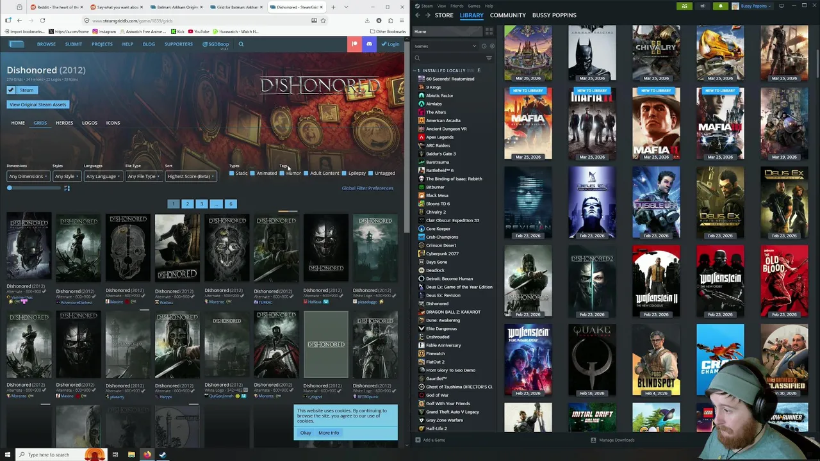820x461 pixels.
Task: Open SteamGridDB BROWSE menu
Action: [x=46, y=44]
